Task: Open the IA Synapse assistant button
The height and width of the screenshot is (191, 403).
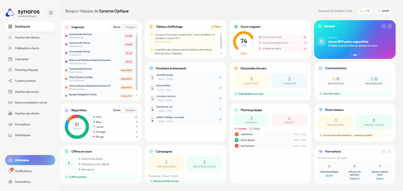Action: click(x=30, y=160)
